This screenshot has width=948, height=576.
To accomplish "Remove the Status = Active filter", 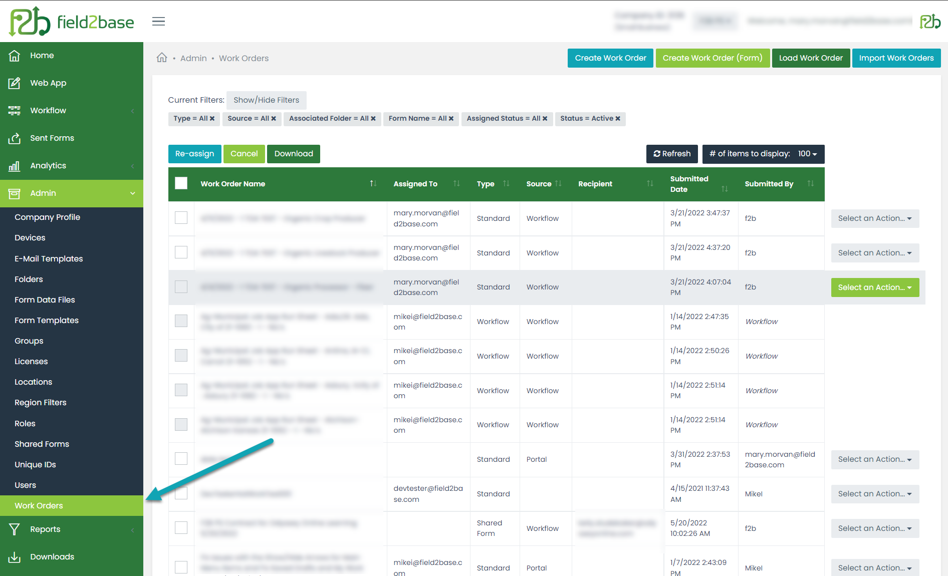I will coord(618,119).
